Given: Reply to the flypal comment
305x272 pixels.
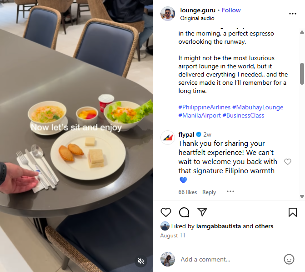Looking at the screenshot, I should tap(209, 192).
